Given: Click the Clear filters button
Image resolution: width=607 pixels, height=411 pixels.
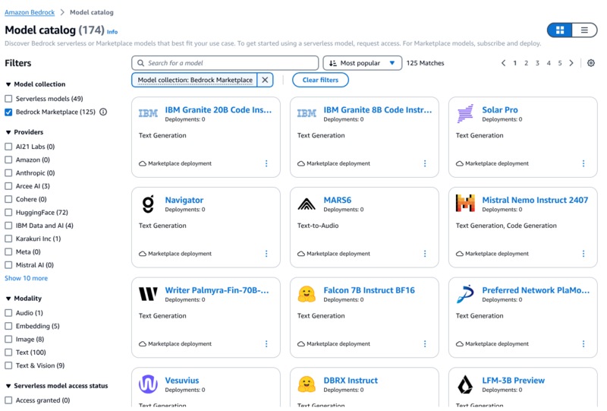Looking at the screenshot, I should [320, 80].
